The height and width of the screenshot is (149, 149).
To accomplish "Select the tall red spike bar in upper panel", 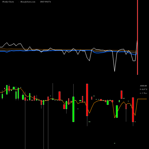I will tap(137, 37).
